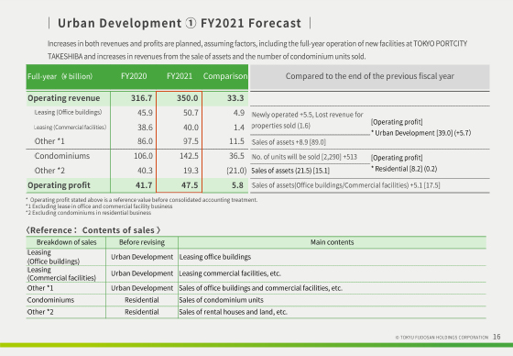This screenshot has height=356, width=513.
Task: Click the office leasing FY2020 value 45.9
Action: (x=145, y=113)
